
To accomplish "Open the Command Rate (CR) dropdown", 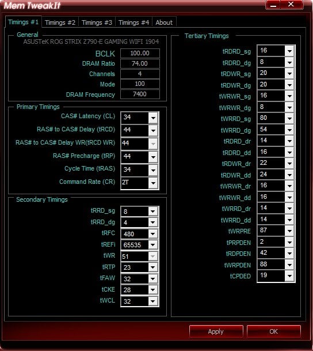I will point(153,183).
